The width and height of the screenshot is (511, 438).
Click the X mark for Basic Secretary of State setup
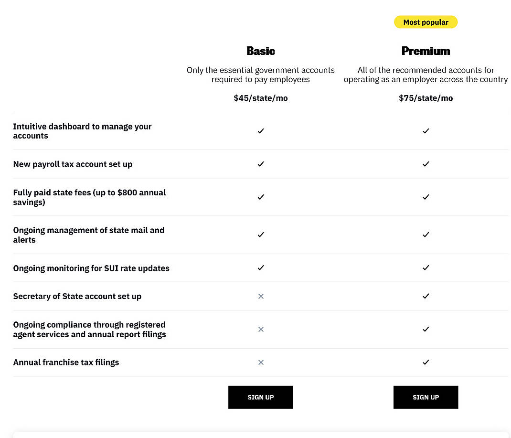(261, 296)
